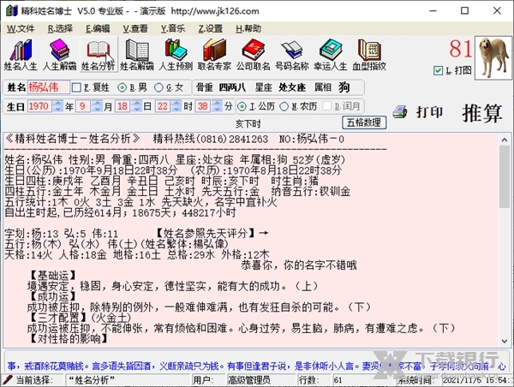514x387 pixels.
Task: Open the 号码名称 tool
Action: 292,55
